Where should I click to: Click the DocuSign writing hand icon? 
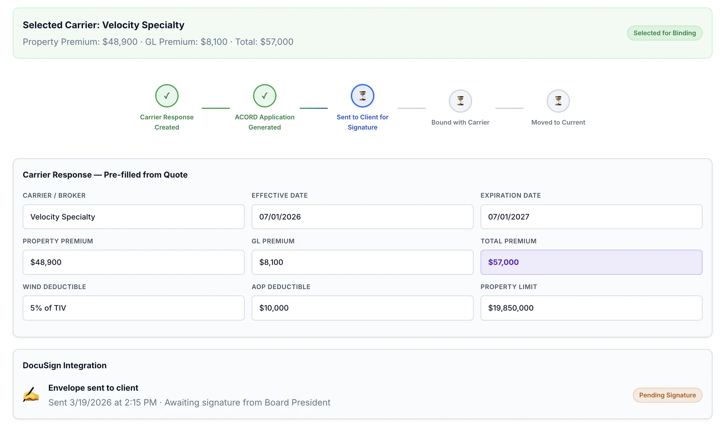[x=31, y=395]
